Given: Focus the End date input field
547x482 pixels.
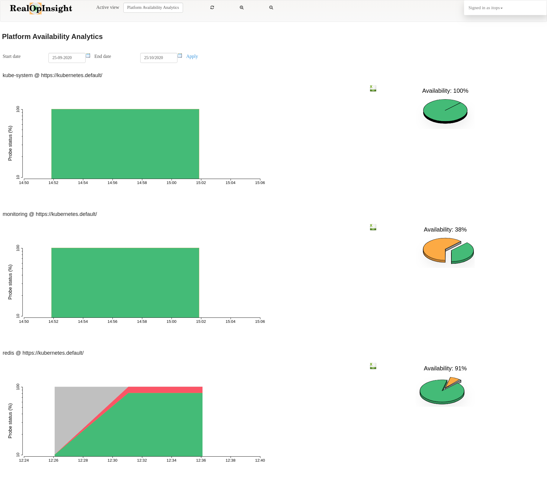Looking at the screenshot, I should click(x=159, y=58).
